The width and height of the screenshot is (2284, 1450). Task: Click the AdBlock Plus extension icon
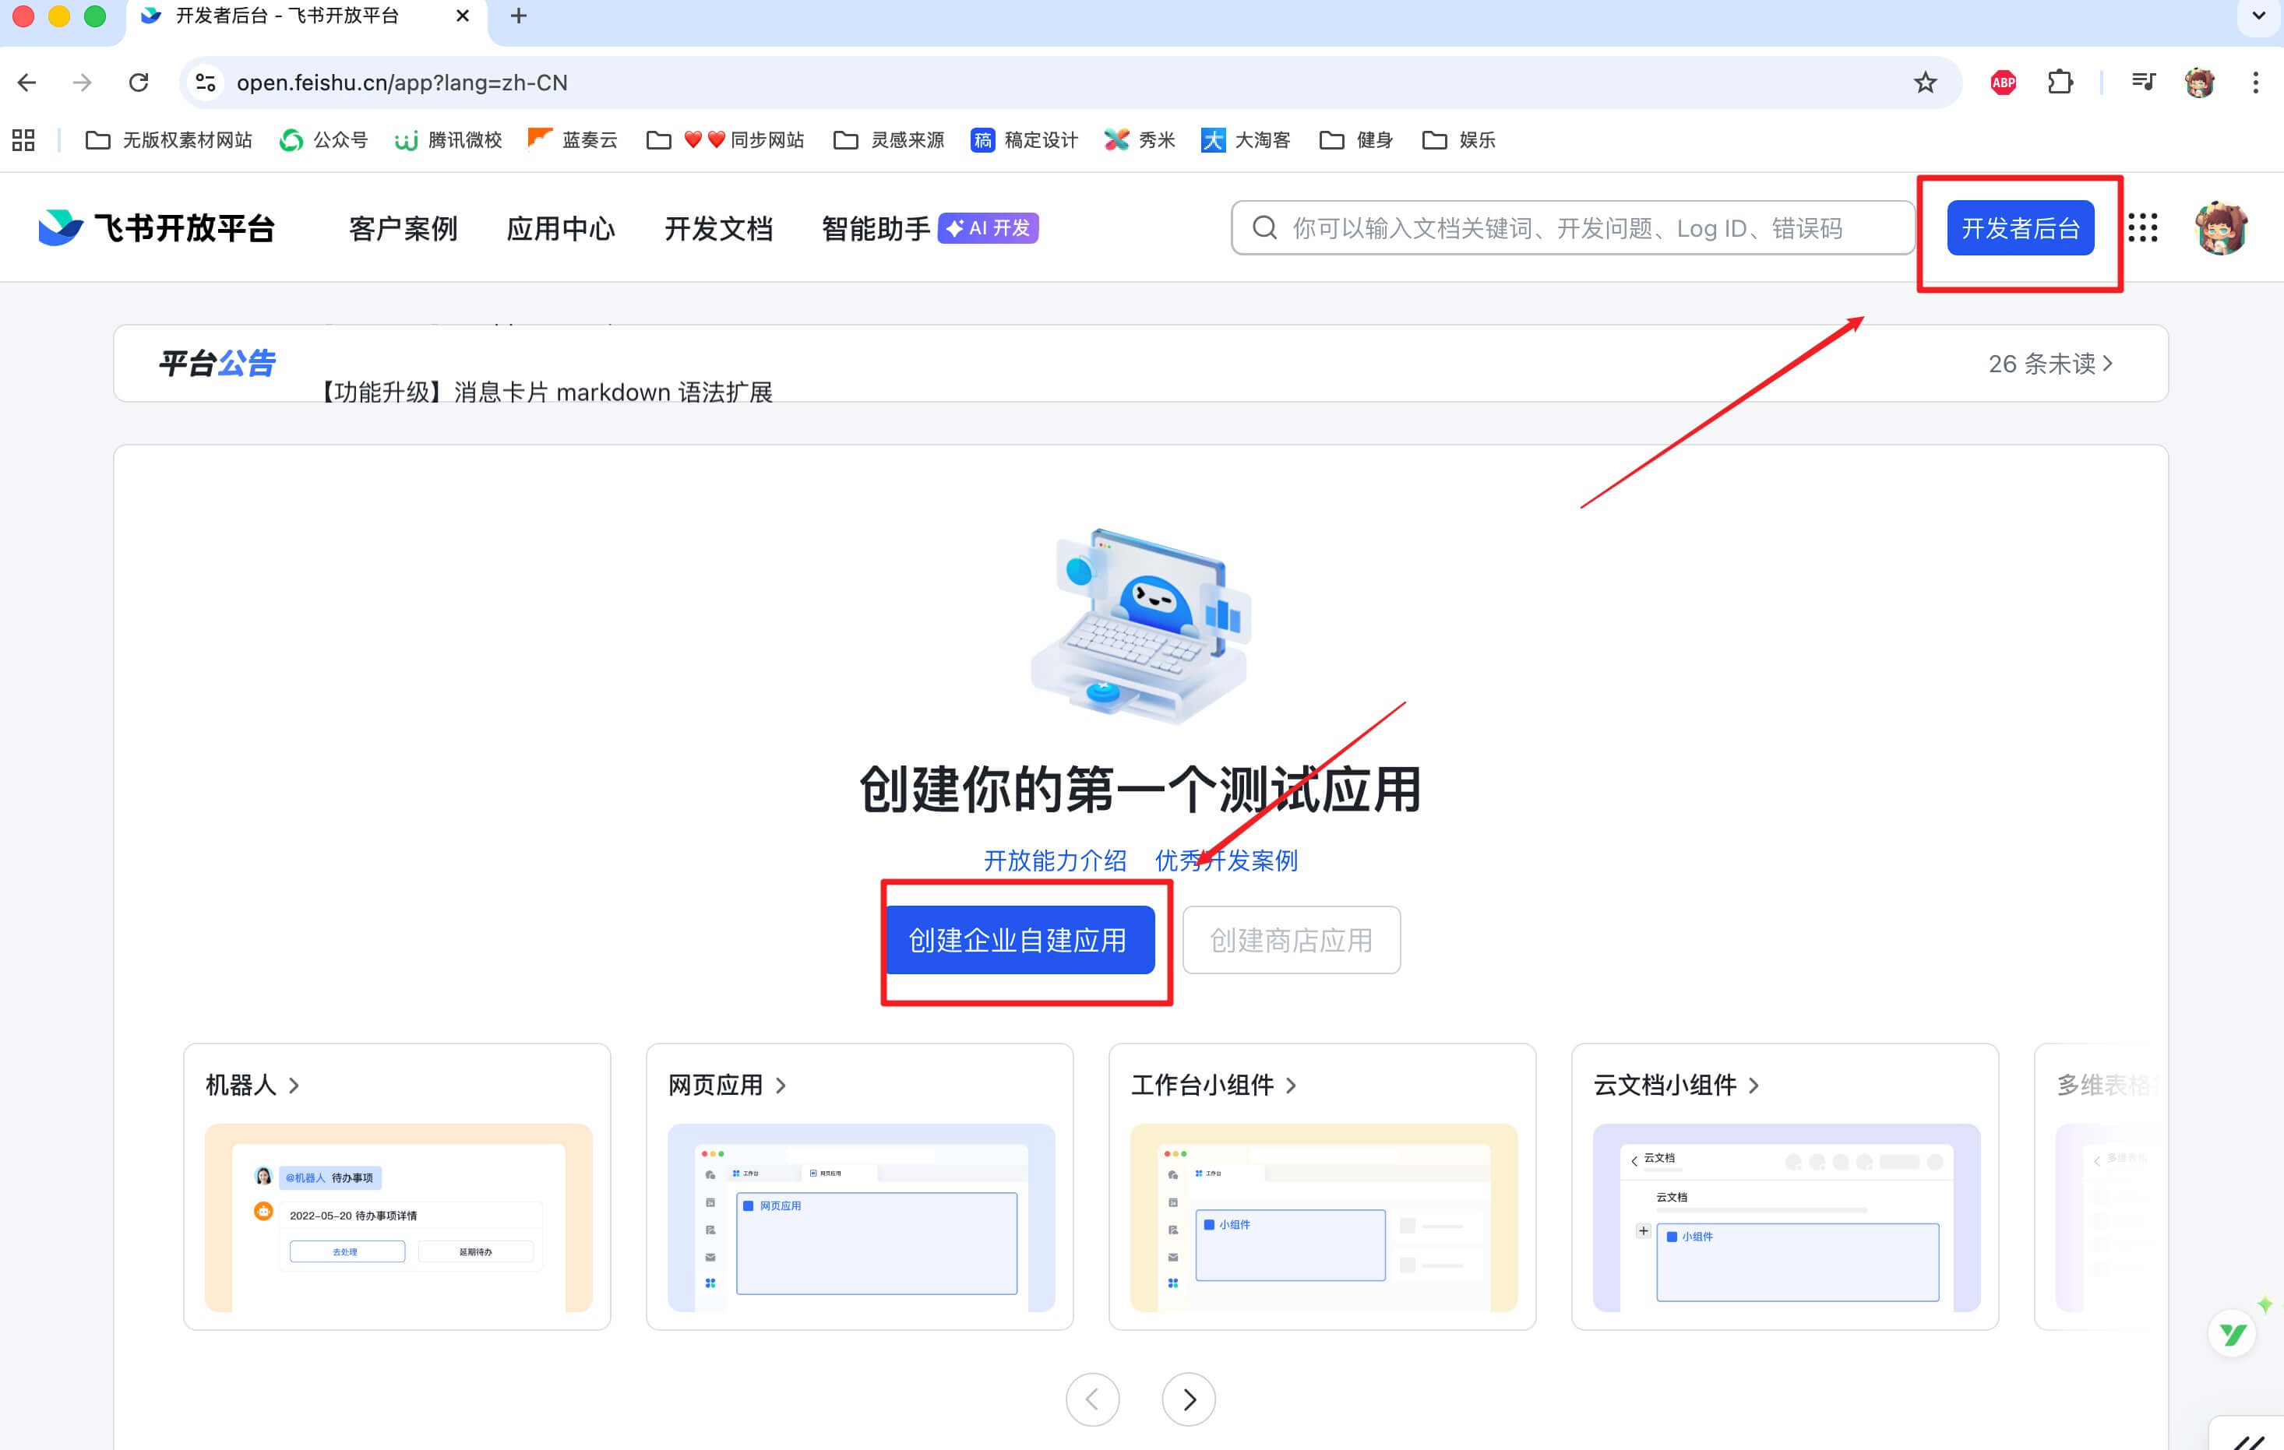[2004, 83]
